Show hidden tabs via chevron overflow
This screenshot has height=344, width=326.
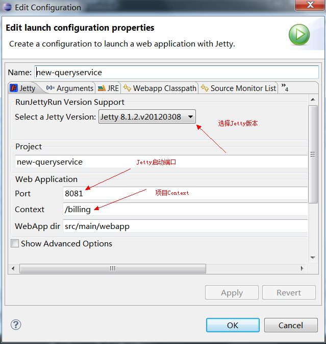[x=285, y=87]
